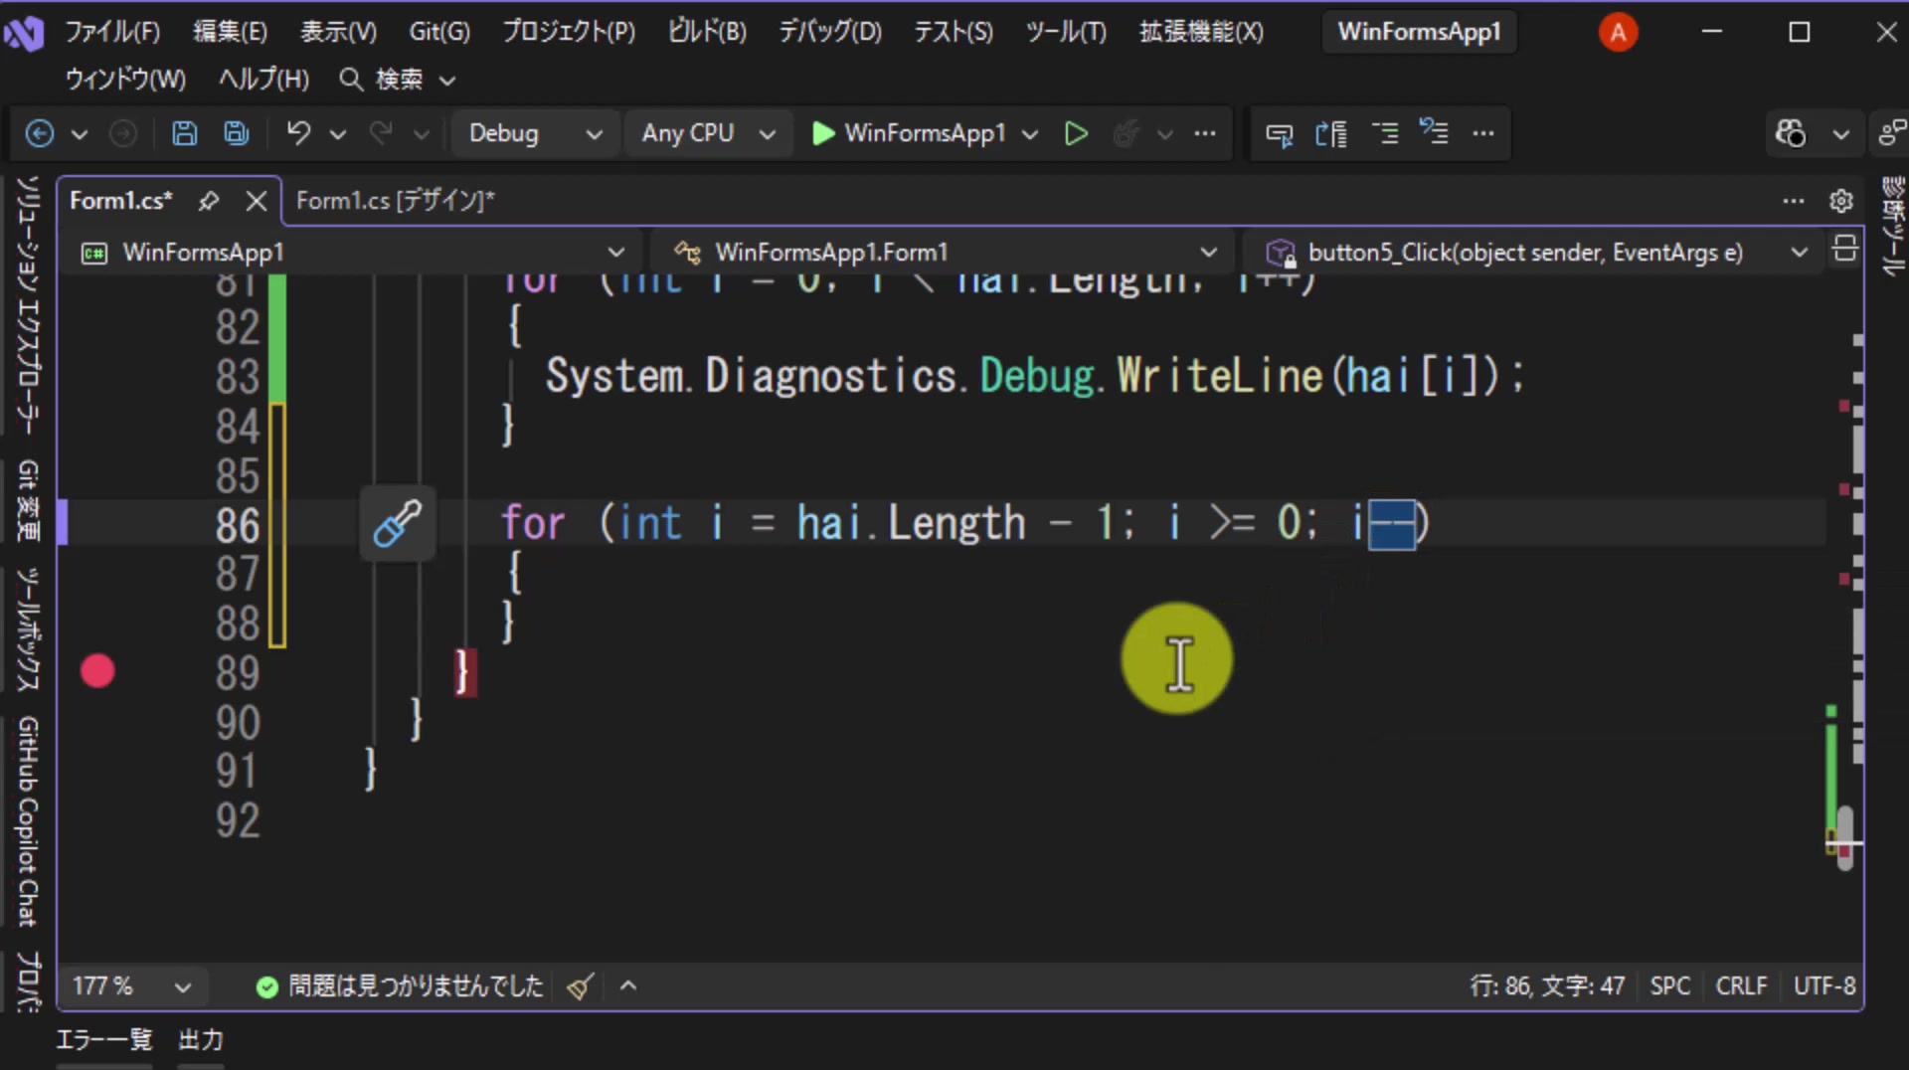Screen dimensions: 1909x1070
Task: Close the Form1.cs tab
Action: pos(257,201)
